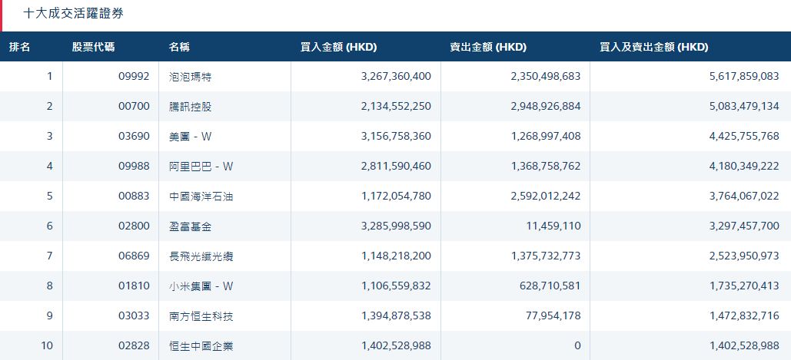Screen dimensions: 791x360
Task: Select the 騰訊控股 row name
Action: click(190, 107)
